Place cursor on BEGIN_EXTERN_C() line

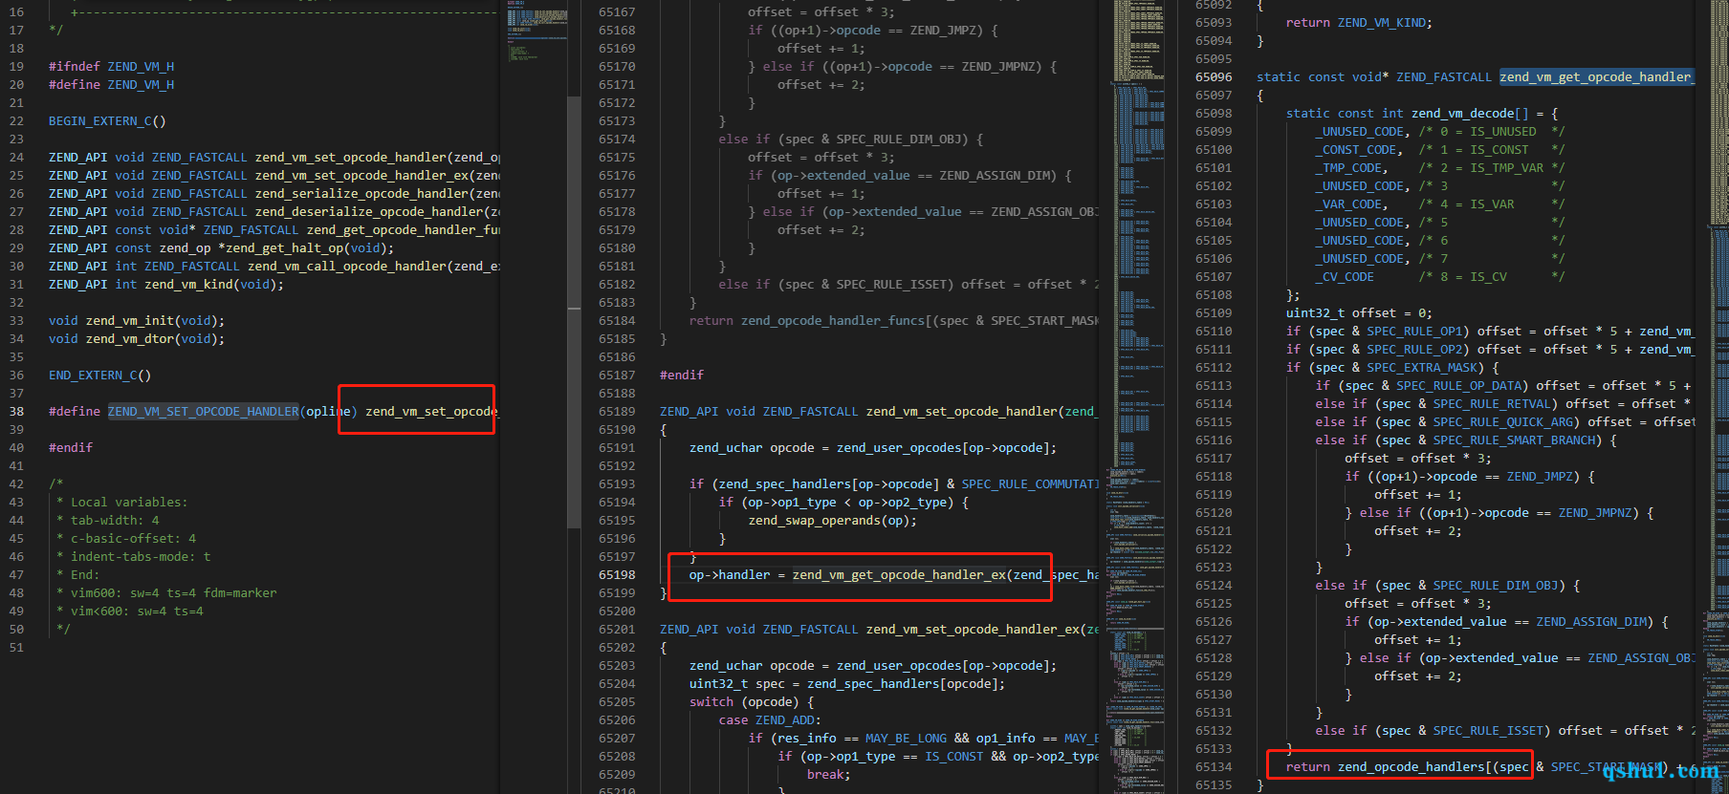click(x=107, y=121)
